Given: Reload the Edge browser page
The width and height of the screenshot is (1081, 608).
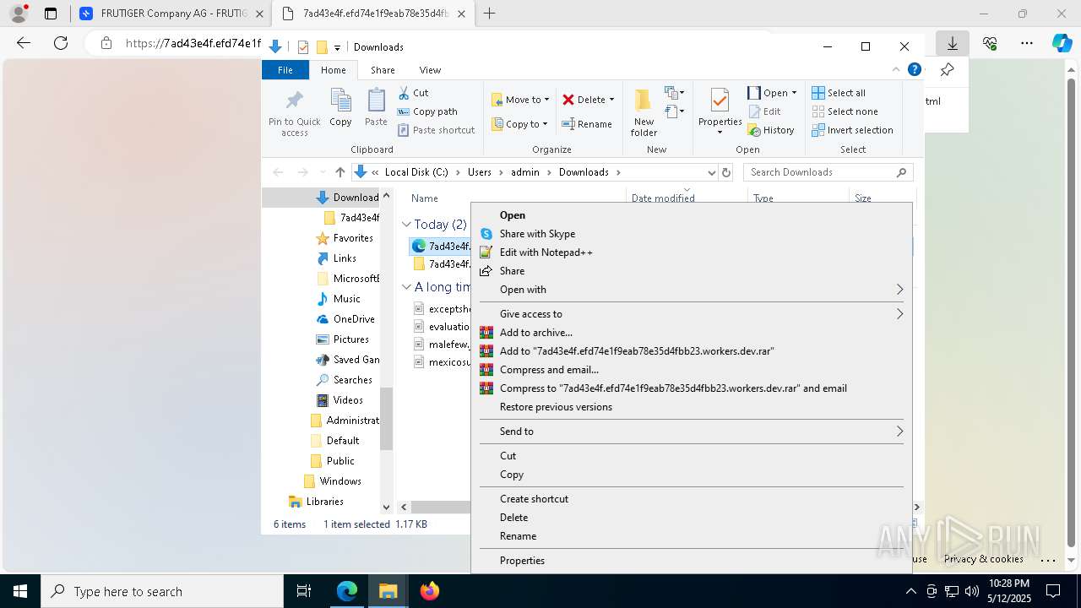Looking at the screenshot, I should click(61, 43).
